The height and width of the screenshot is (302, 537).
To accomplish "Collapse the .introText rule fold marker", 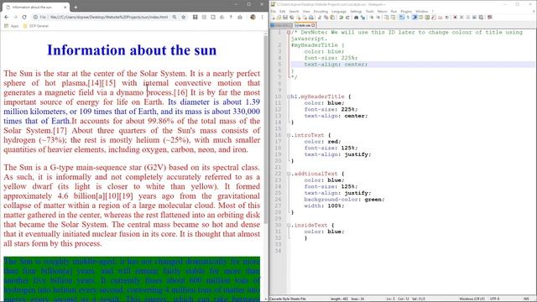I will click(x=289, y=135).
